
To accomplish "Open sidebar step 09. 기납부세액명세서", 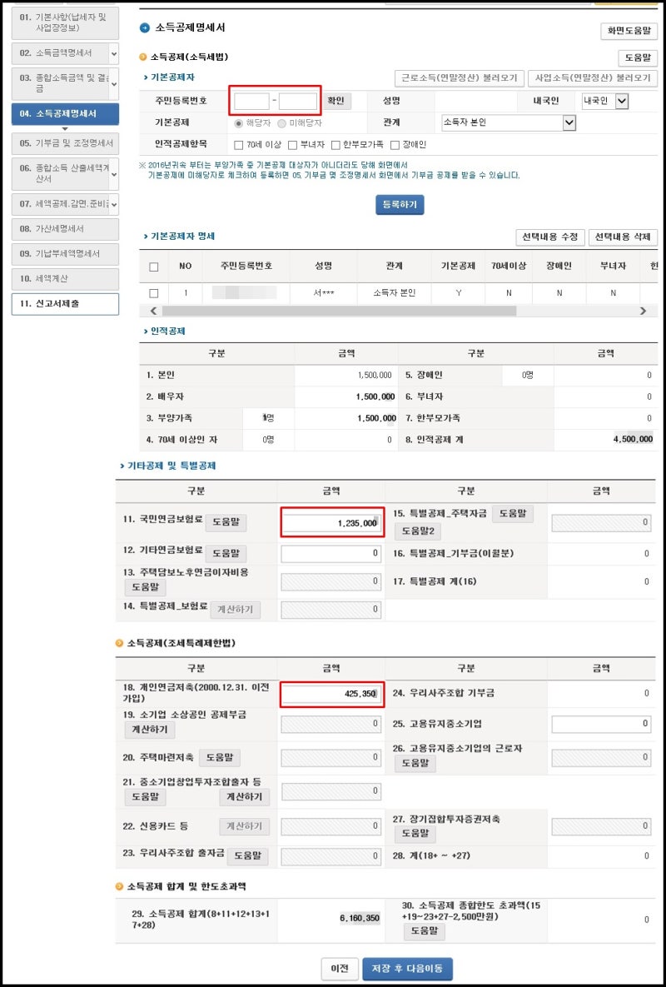I will [65, 254].
